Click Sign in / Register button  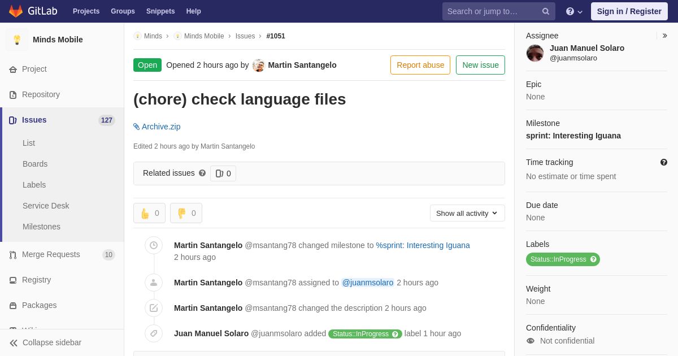click(629, 11)
